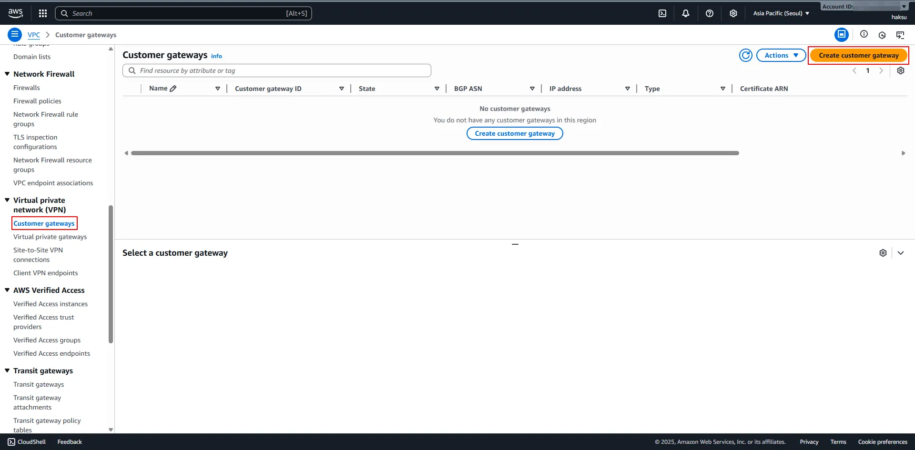Open Client VPN endpoints in sidebar

46,273
